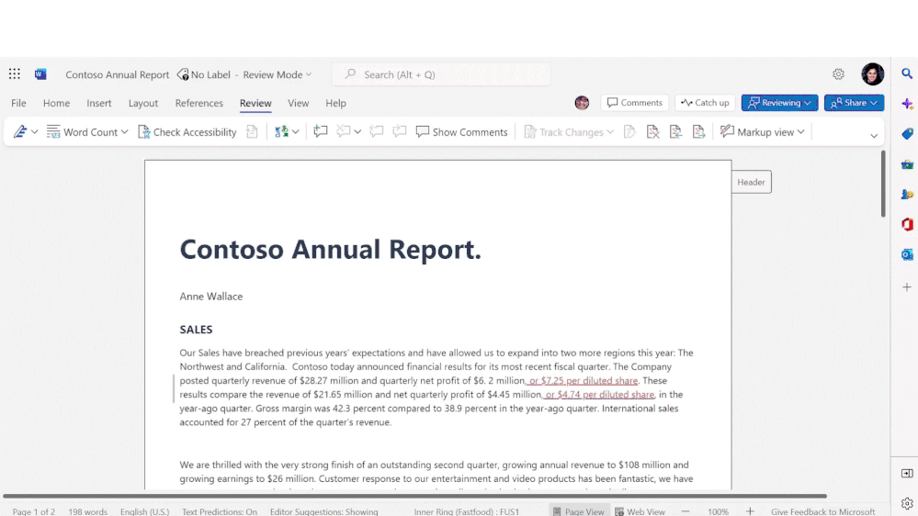Click the collaborator avatar near Comments
This screenshot has height=516, width=918.
(x=582, y=103)
